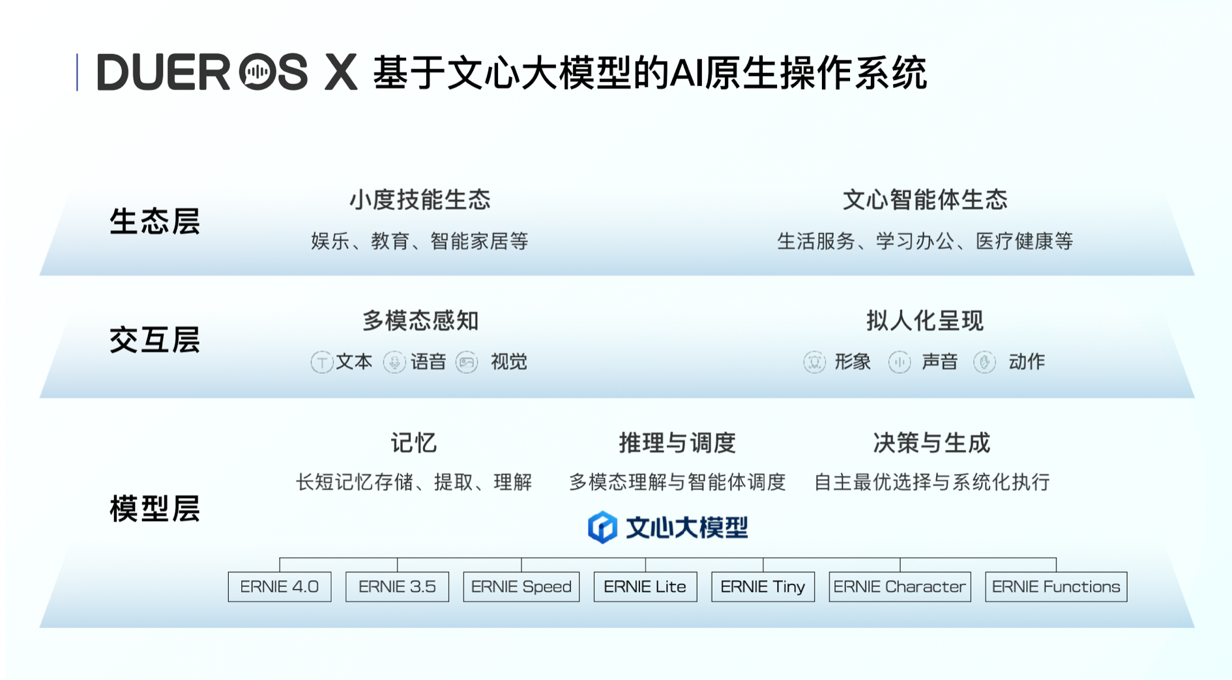Click the 娱乐、教育、智能家居等 text
Viewport: 1232px width, 680px height.
[420, 242]
